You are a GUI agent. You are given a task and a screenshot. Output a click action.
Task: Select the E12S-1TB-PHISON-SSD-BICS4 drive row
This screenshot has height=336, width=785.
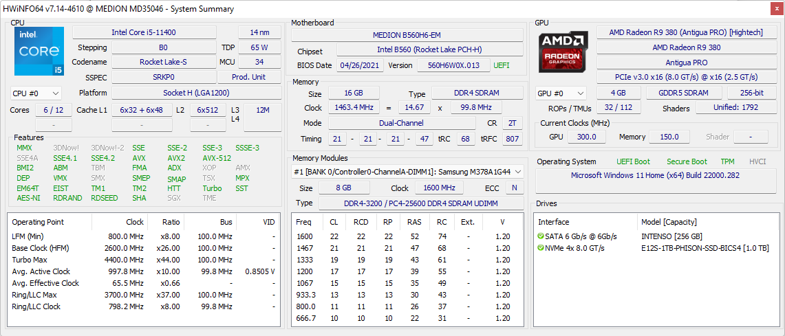click(656, 248)
